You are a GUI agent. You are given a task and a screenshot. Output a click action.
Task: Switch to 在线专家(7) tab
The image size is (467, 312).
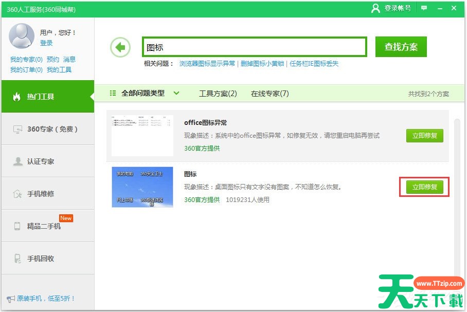270,94
